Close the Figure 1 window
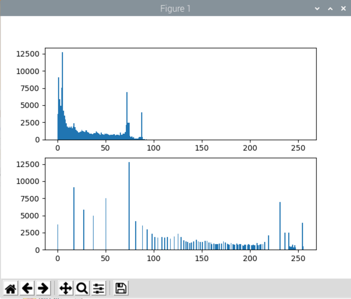 pyautogui.click(x=343, y=9)
